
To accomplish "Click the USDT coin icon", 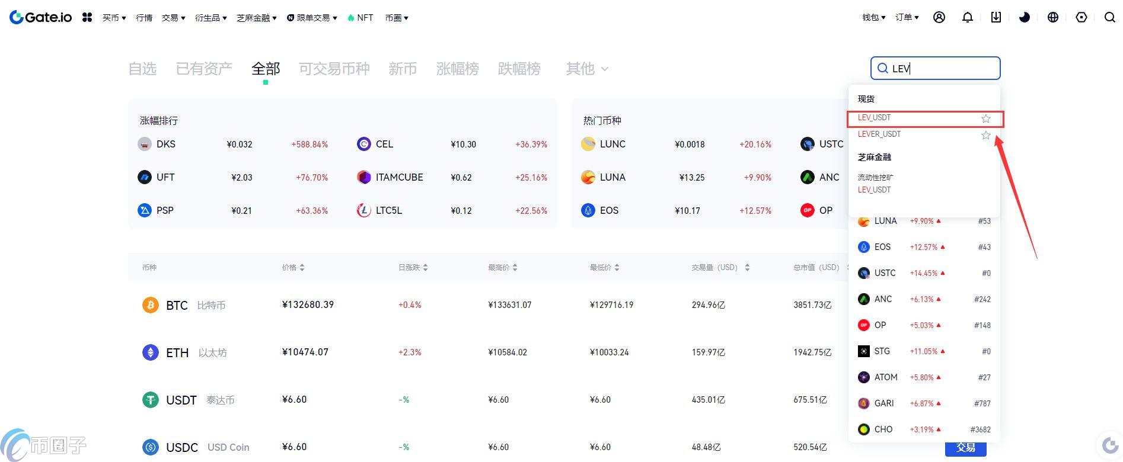I will (151, 400).
